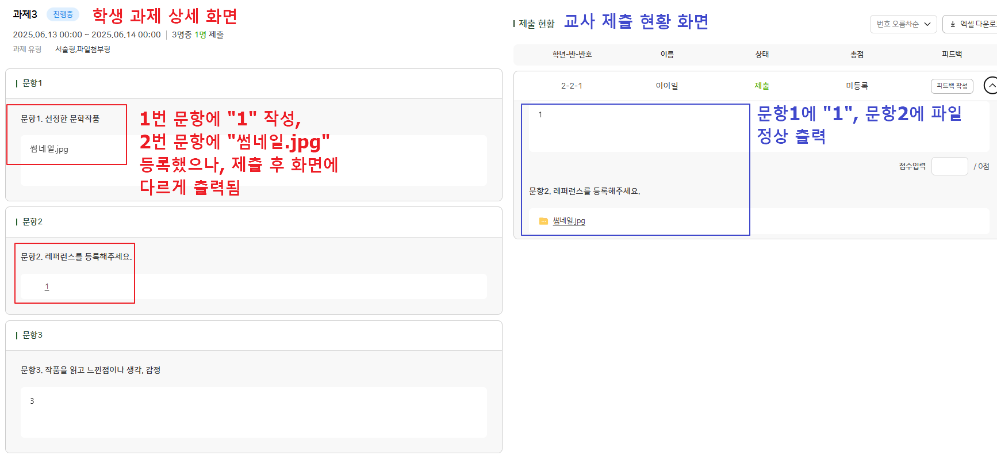The height and width of the screenshot is (459, 997).
Task: Click the 피드백 column header
Action: (x=952, y=55)
